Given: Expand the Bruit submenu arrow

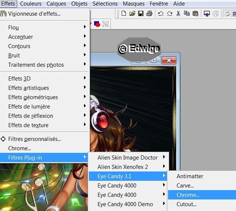Looking at the screenshot, I should pyautogui.click(x=85, y=55).
